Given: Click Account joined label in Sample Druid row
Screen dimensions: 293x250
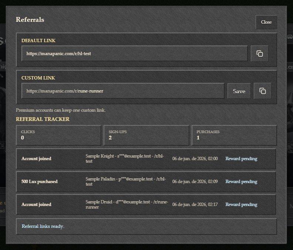Looking at the screenshot, I should click(36, 205).
